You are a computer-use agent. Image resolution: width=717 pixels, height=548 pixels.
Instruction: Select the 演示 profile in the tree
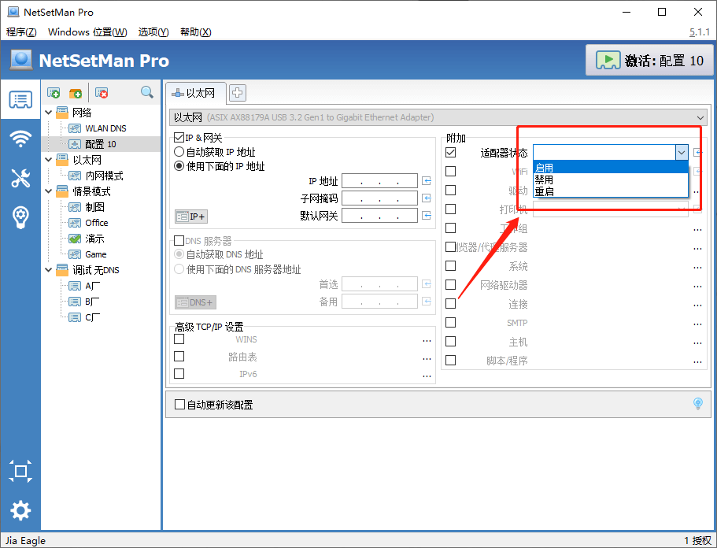tap(94, 239)
